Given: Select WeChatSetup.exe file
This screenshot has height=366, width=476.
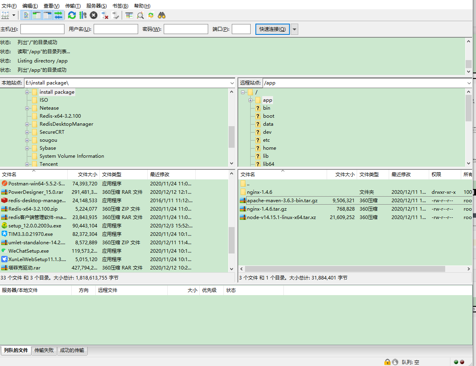Looking at the screenshot, I should pyautogui.click(x=28, y=251).
